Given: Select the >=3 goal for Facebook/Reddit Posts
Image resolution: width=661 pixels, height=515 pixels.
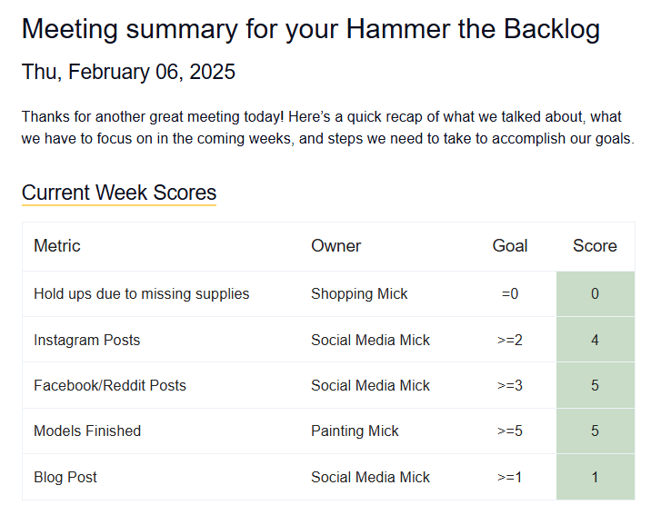Looking at the screenshot, I should [510, 385].
